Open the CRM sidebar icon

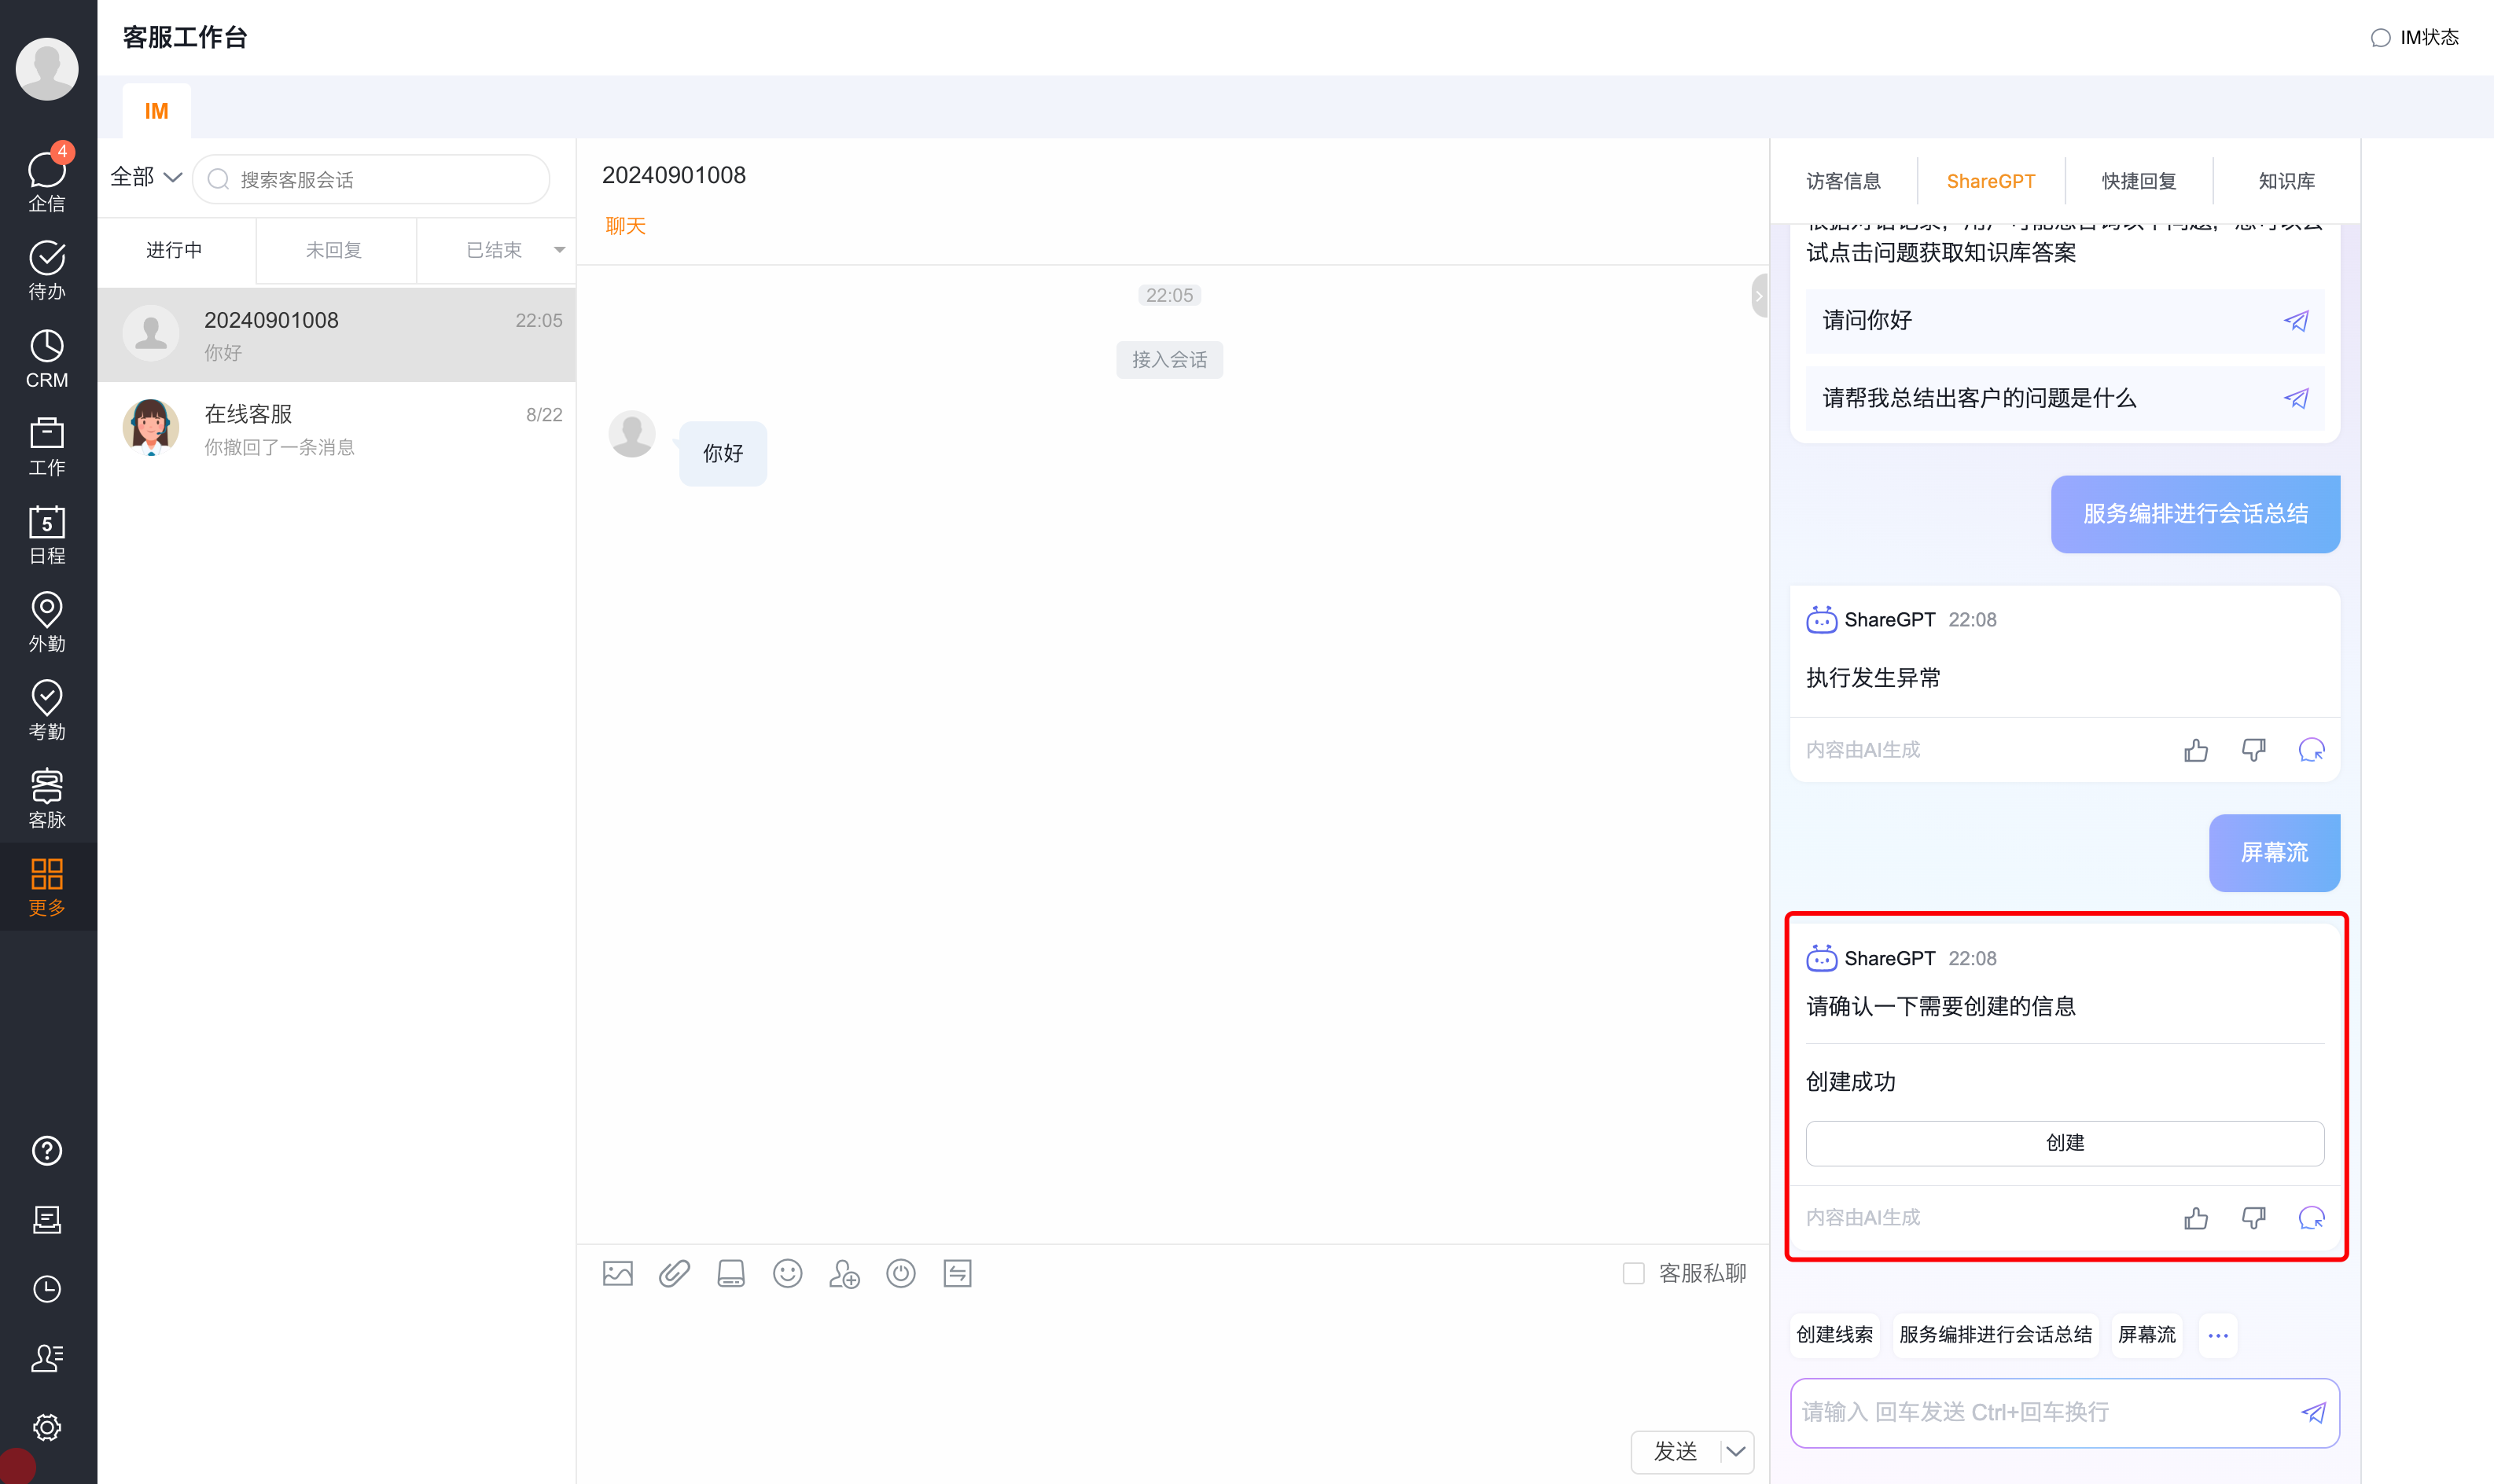coord(47,358)
